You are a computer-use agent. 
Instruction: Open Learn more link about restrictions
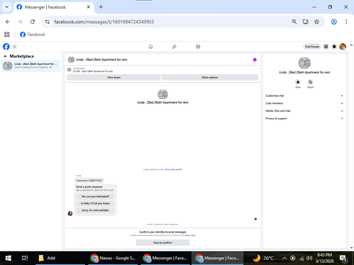[190, 235]
